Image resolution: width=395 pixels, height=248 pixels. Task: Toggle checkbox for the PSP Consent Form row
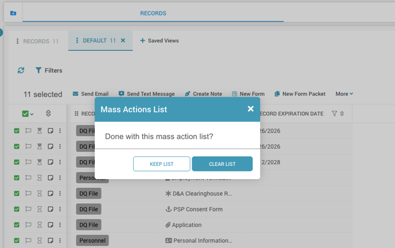click(17, 210)
